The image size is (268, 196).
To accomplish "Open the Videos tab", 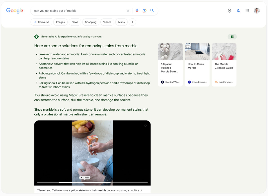I will click(107, 22).
